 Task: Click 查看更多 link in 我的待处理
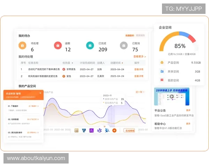(140, 57)
